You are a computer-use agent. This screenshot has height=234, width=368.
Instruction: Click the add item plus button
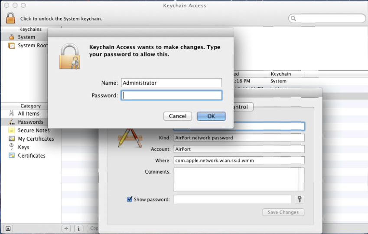[66, 228]
